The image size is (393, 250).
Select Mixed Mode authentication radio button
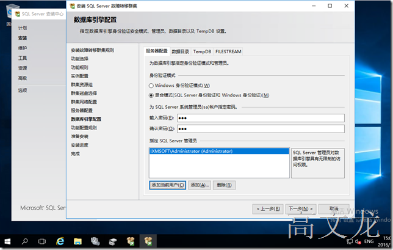point(151,95)
